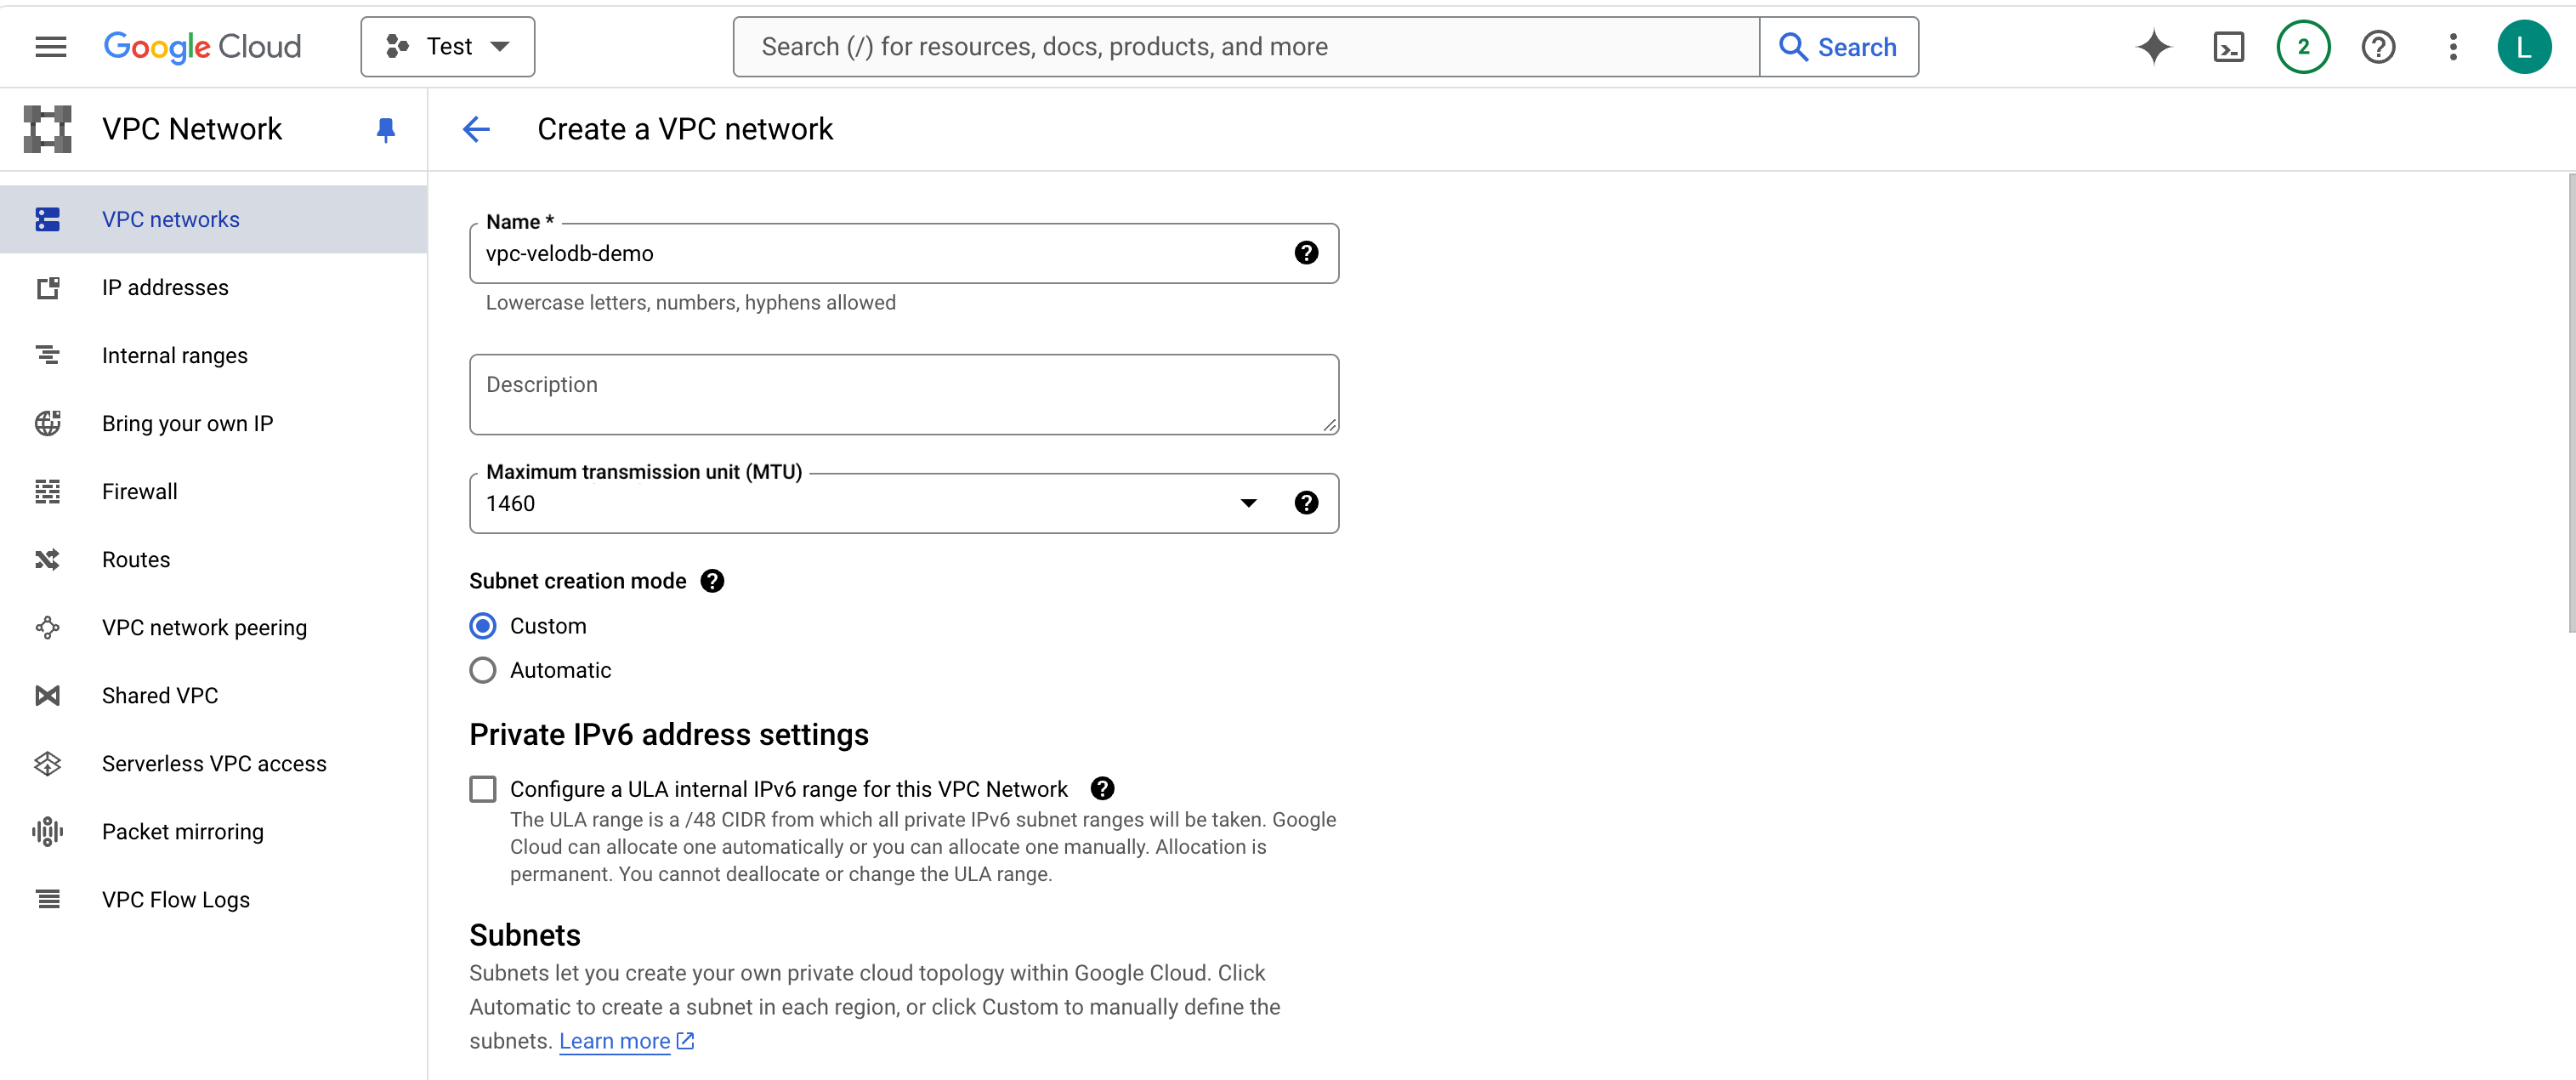Open Cloud Shell terminal icon
This screenshot has width=2576, height=1080.
pyautogui.click(x=2228, y=46)
